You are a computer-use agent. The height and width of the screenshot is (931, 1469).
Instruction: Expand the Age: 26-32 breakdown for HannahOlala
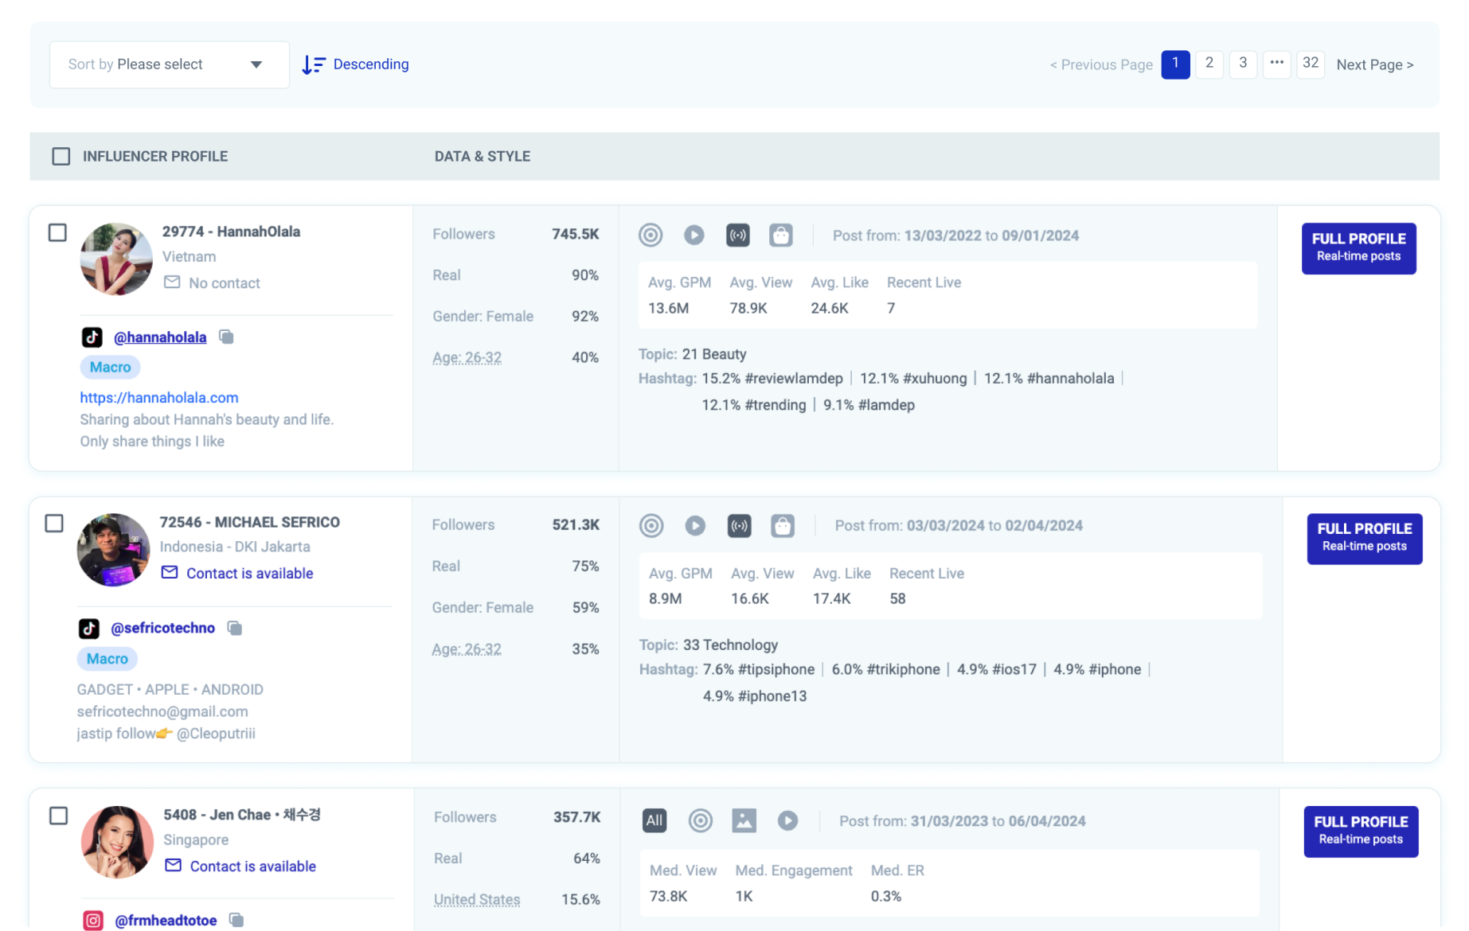(467, 358)
